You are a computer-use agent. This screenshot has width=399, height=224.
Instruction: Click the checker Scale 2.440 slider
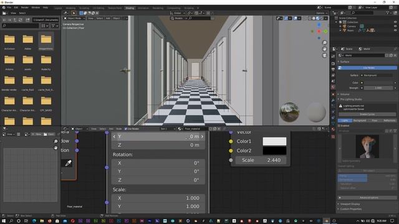[x=261, y=161]
